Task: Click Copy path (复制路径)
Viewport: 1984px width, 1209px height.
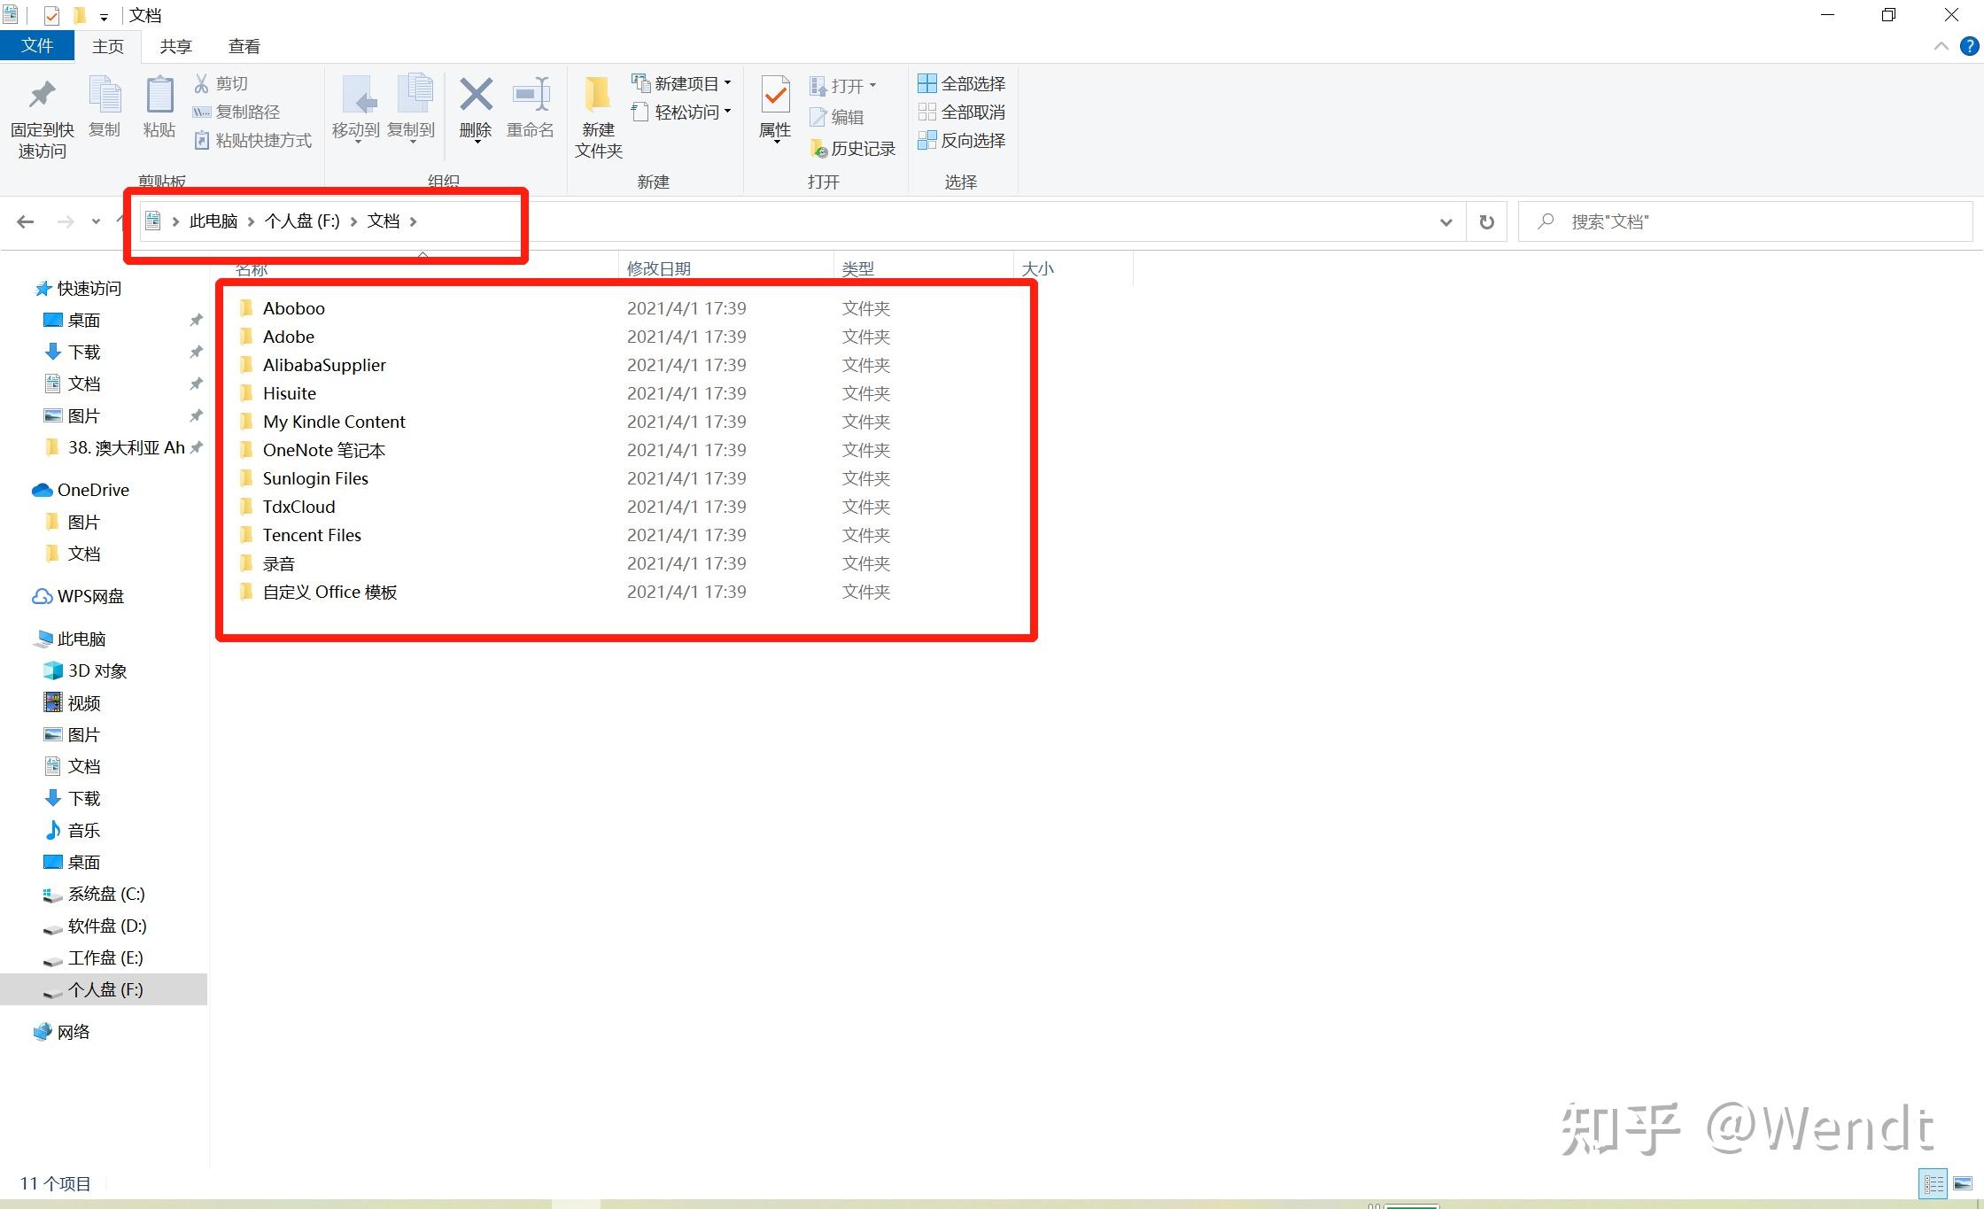Action: point(236,112)
